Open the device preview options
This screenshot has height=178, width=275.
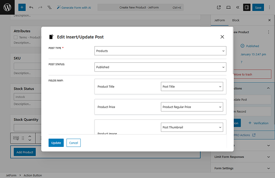pyautogui.click(x=228, y=7)
